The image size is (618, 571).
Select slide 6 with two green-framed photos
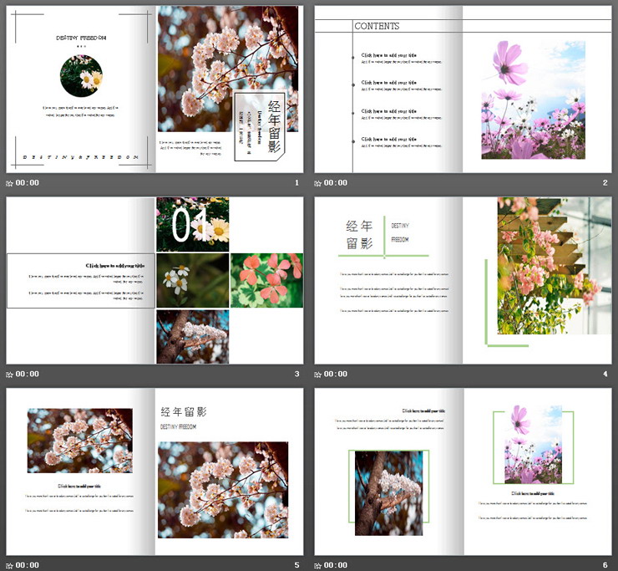tap(463, 472)
